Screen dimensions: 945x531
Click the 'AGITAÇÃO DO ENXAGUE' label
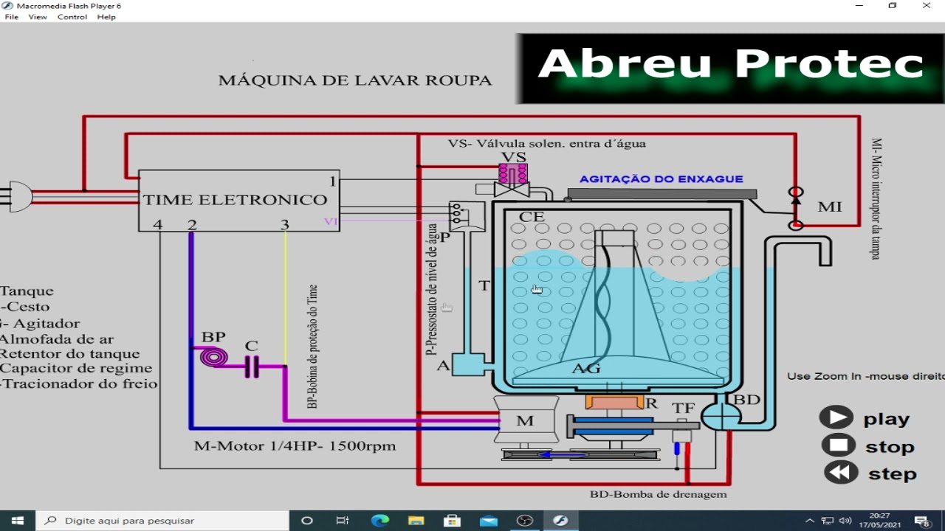click(661, 179)
